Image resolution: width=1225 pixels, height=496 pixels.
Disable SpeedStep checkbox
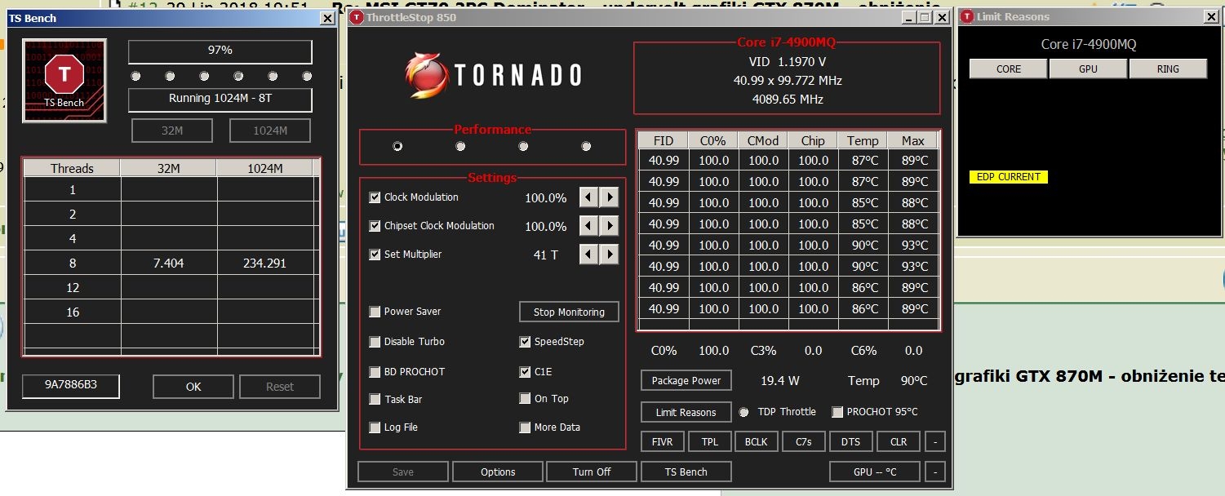525,342
